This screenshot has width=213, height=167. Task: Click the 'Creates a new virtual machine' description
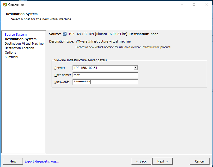123,47
